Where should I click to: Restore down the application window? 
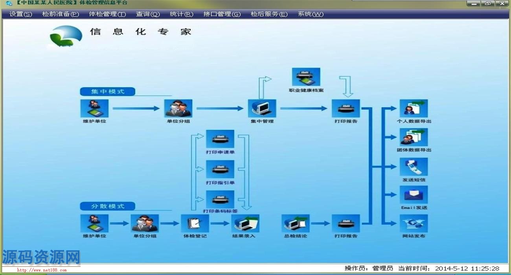487,3
